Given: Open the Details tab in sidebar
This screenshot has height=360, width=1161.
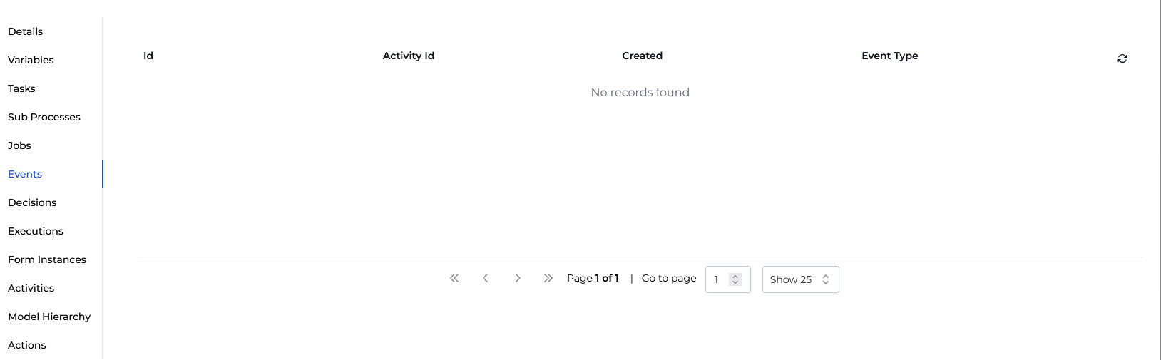Looking at the screenshot, I should pos(26,31).
